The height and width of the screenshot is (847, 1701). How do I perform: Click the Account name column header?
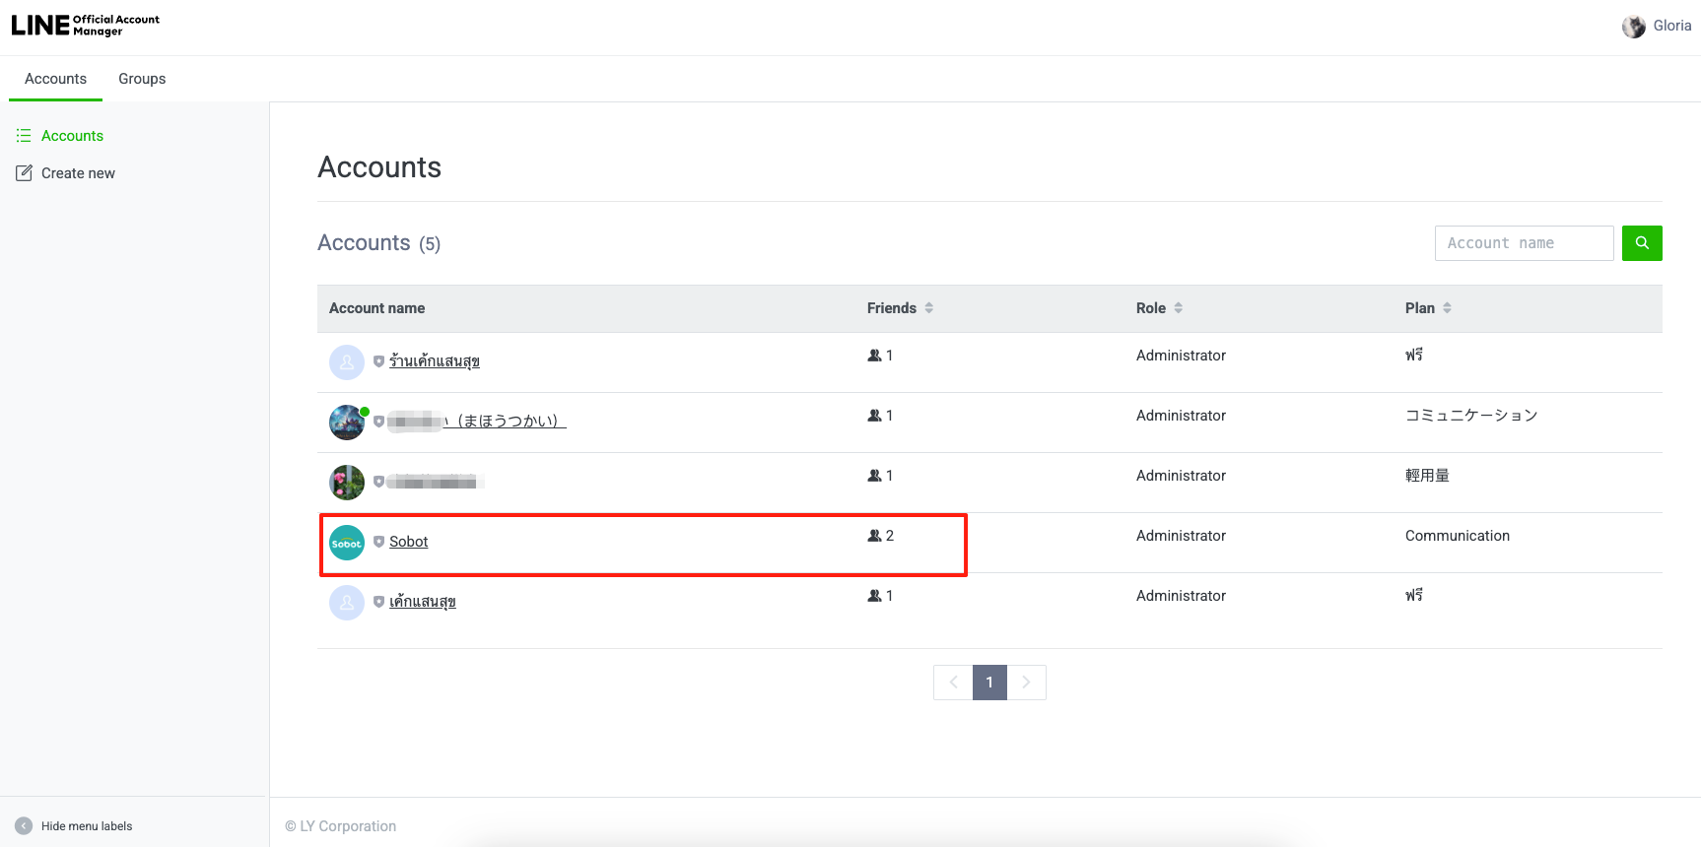376,308
